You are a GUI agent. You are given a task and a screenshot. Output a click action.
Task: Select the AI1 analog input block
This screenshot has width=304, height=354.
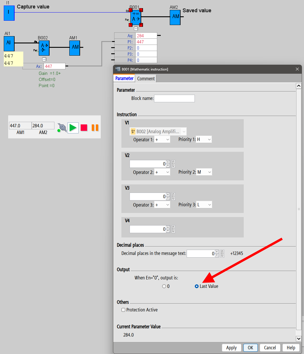[x=9, y=44]
